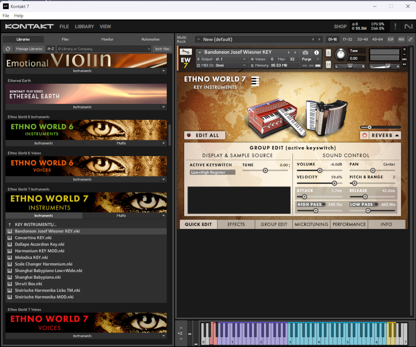The image size is (416, 347).
Task: Solo the instrument with S button
Action: [328, 53]
